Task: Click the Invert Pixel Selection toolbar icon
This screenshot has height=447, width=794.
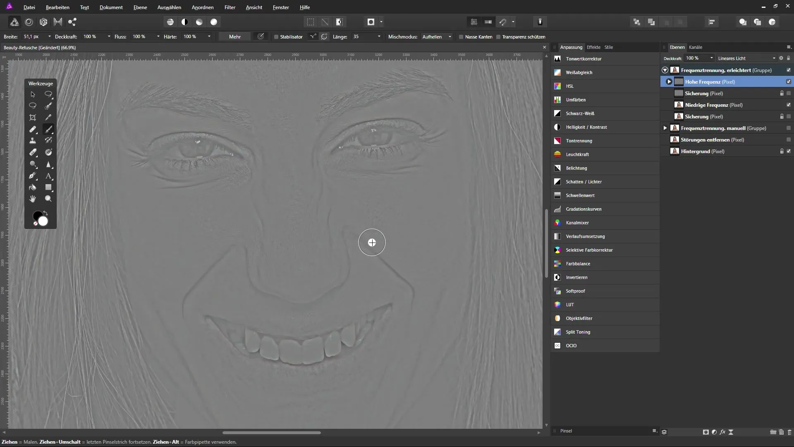Action: (340, 22)
